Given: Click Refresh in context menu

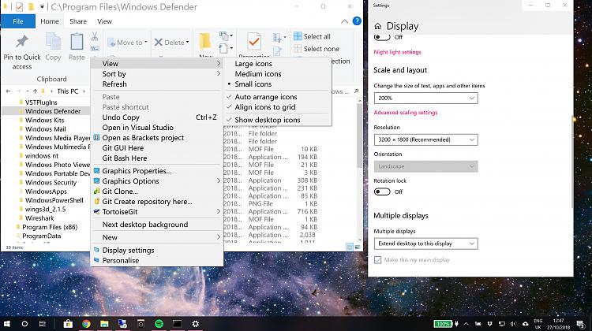Looking at the screenshot, I should pos(157,84).
